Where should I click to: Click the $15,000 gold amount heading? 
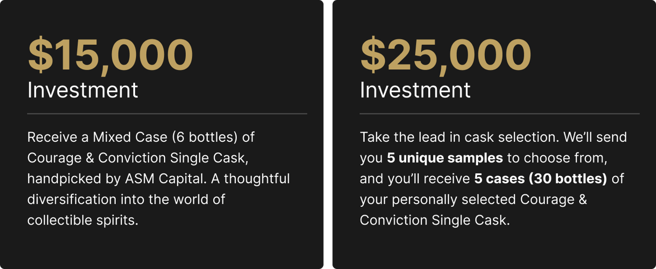pyautogui.click(x=110, y=55)
